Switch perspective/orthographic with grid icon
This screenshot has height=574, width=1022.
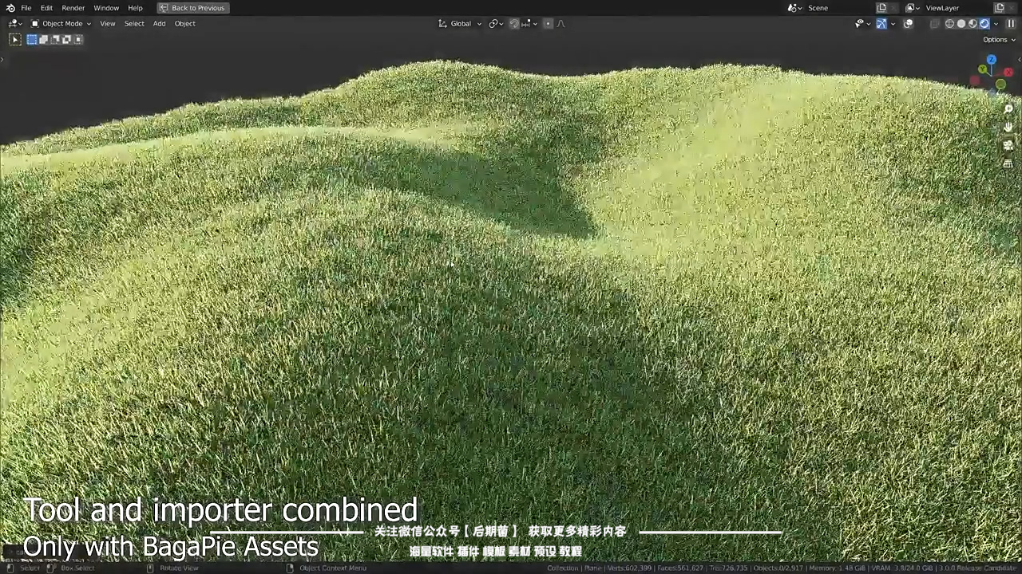[x=1008, y=163]
